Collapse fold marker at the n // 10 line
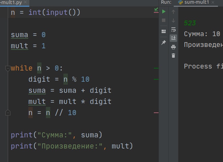Viewport: 223px width, 162px height. (x=8, y=113)
